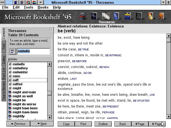This screenshot has height=128, width=171.
Task: Click the Articles list scrollbar thumb
Action: (49, 93)
